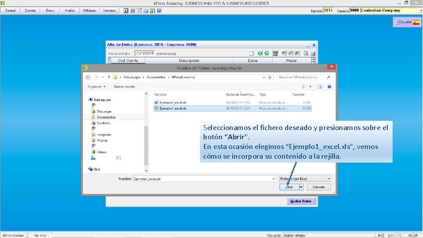Screen dimensions: 423x238
Task: Open the Ventanas menu
Action: 109,11
